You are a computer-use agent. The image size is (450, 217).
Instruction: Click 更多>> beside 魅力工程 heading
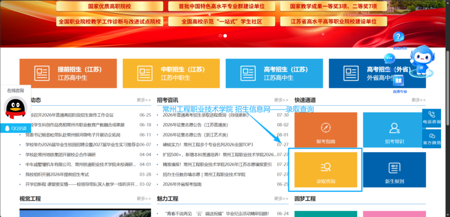point(281,198)
